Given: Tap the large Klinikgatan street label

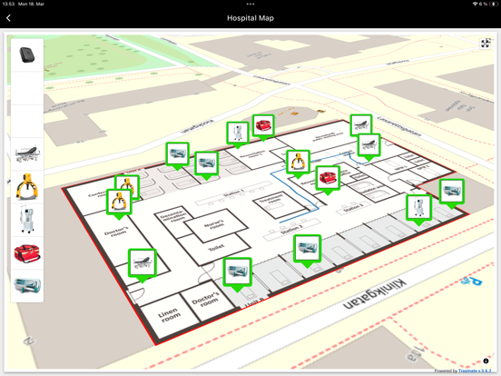Looking at the screenshot, I should 375,294.
